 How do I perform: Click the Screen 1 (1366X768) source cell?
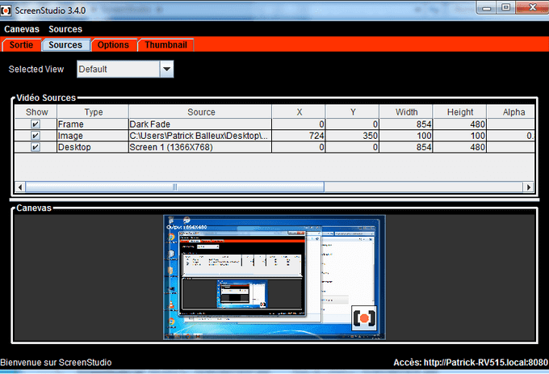[200, 147]
